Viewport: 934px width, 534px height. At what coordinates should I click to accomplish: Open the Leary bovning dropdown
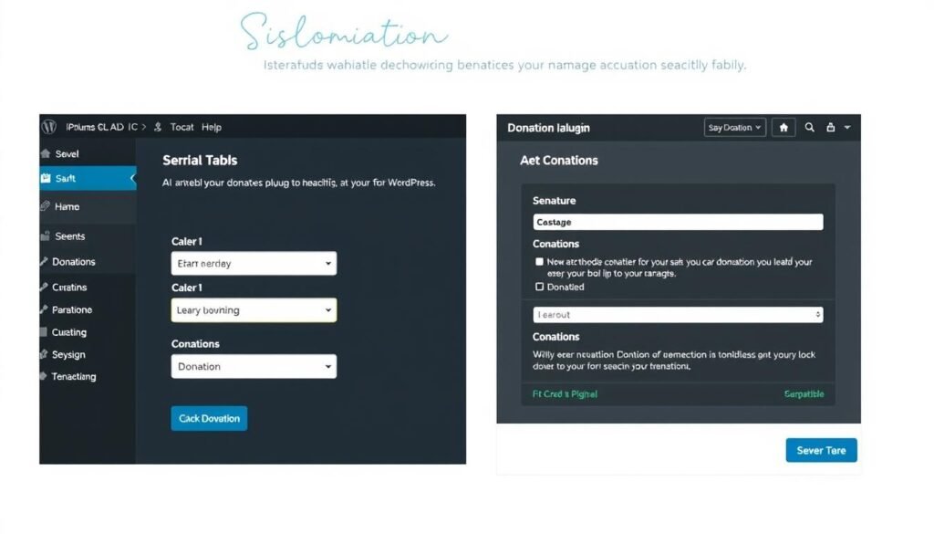[254, 309]
